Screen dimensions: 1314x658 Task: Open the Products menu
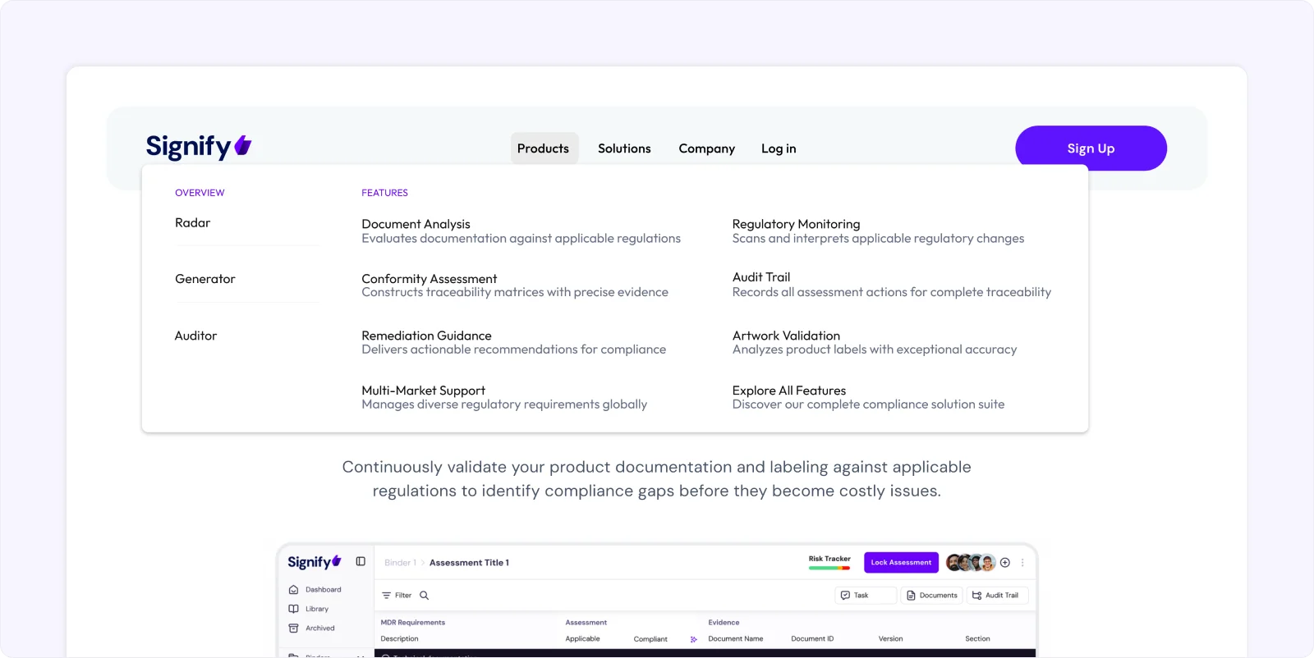[544, 149]
